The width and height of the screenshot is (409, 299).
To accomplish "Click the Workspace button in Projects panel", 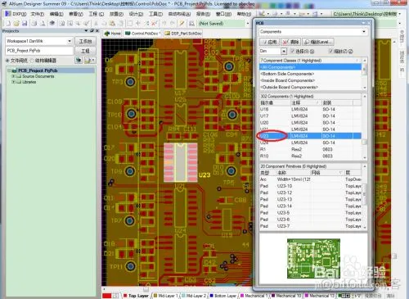I will click(x=85, y=41).
